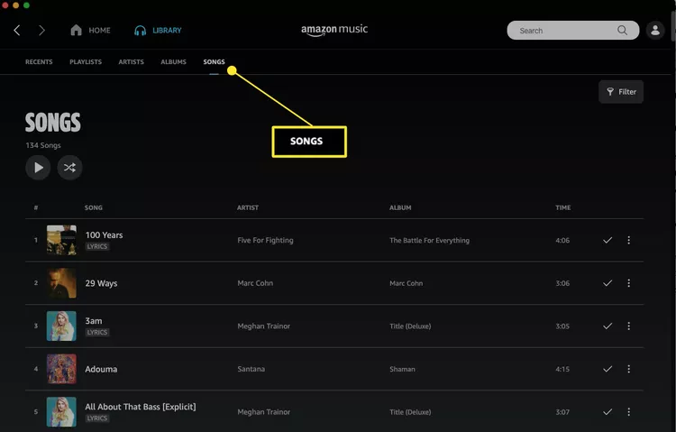Go back with the left arrow
The image size is (676, 432).
[x=17, y=30]
